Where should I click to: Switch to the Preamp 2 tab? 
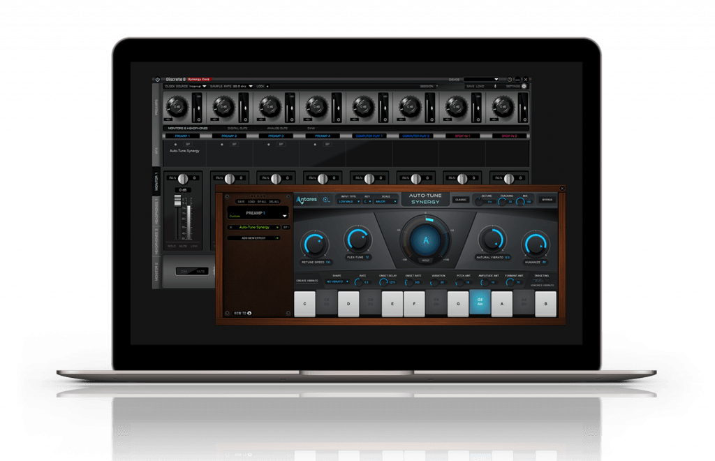coord(228,135)
